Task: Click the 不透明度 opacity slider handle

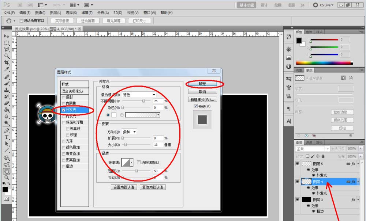Action: 143,101
